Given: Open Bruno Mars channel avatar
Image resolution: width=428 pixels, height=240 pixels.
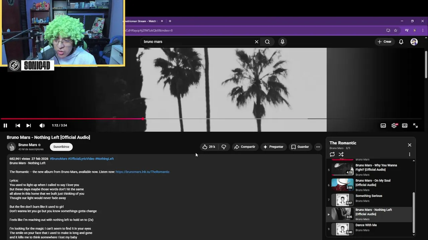Looking at the screenshot, I should coord(11,147).
